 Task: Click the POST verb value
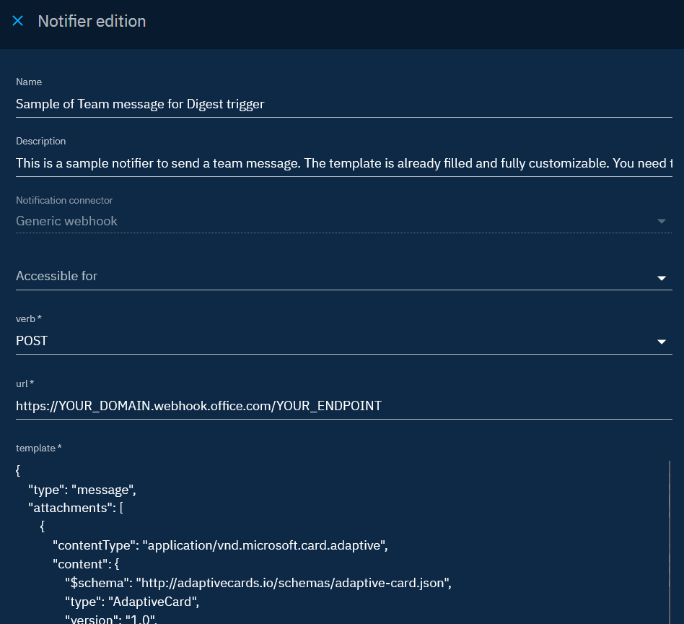pyautogui.click(x=32, y=341)
